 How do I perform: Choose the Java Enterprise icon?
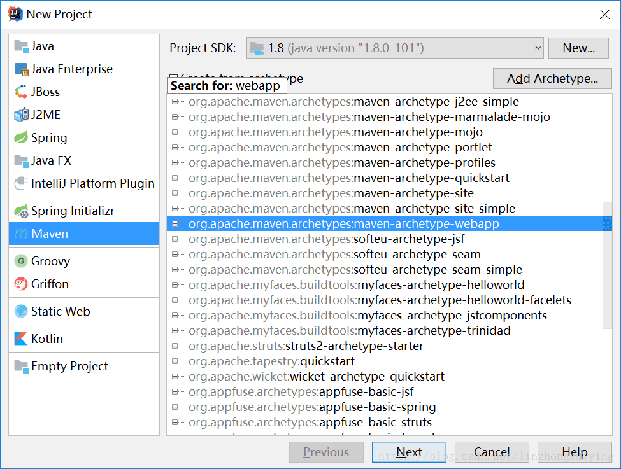pyautogui.click(x=21, y=69)
